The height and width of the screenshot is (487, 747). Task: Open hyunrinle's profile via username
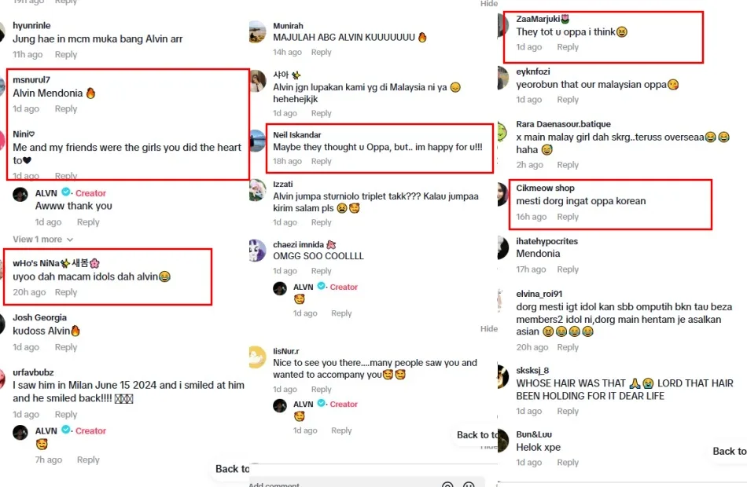31,26
